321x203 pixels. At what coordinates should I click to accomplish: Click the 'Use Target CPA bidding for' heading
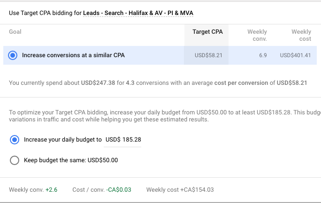click(x=45, y=13)
